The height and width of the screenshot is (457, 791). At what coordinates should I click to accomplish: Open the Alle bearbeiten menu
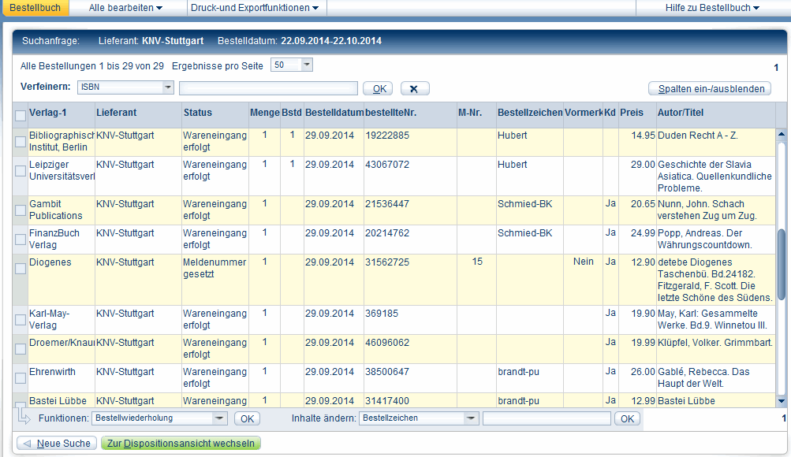(126, 8)
